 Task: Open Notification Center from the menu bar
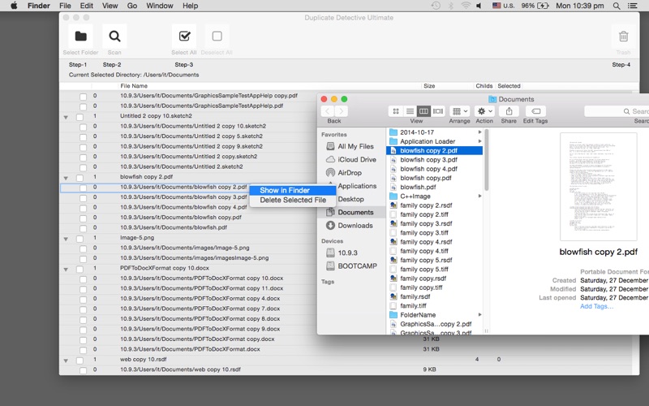[x=632, y=6]
